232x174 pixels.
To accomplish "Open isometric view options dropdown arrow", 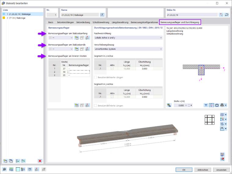I will pos(226,115).
